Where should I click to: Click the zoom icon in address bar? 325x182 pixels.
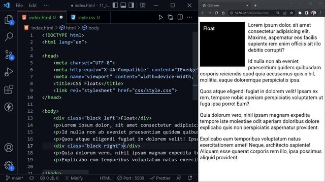pyautogui.click(x=278, y=13)
